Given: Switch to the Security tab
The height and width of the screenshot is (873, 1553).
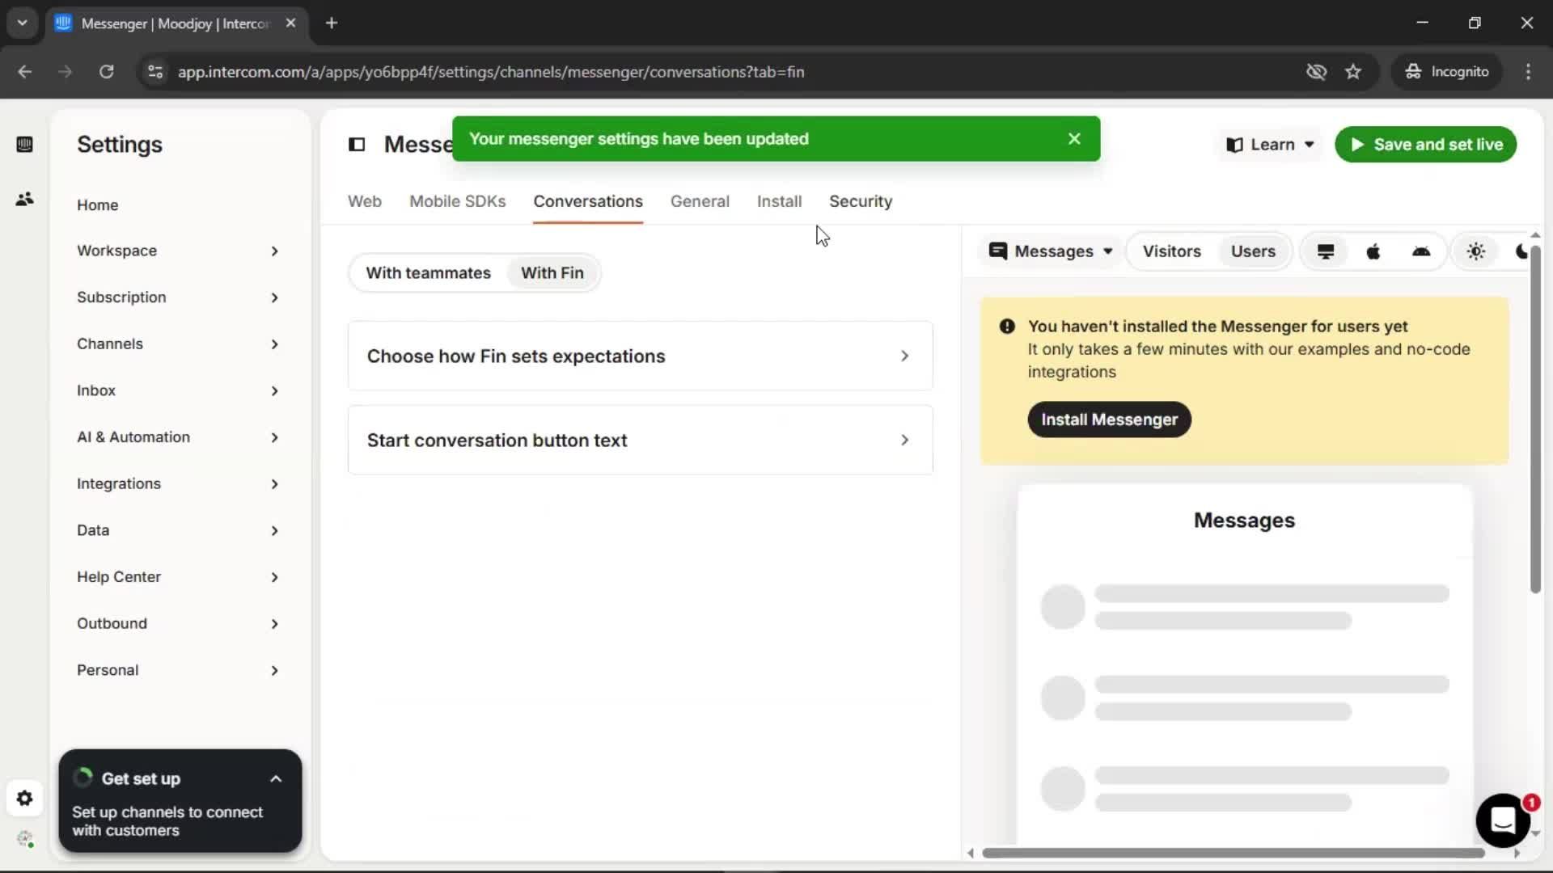Looking at the screenshot, I should point(861,202).
